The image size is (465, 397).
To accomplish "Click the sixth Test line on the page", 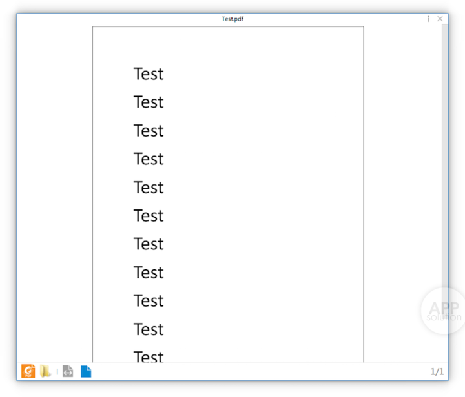I will click(x=149, y=216).
